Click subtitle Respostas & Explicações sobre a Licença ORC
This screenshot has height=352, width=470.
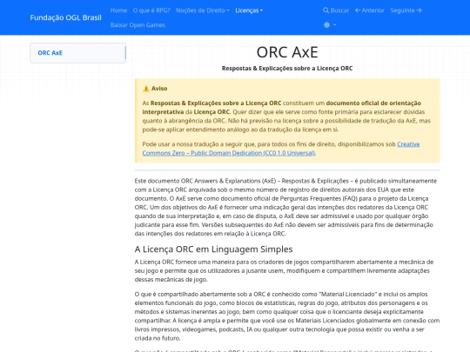pos(287,69)
